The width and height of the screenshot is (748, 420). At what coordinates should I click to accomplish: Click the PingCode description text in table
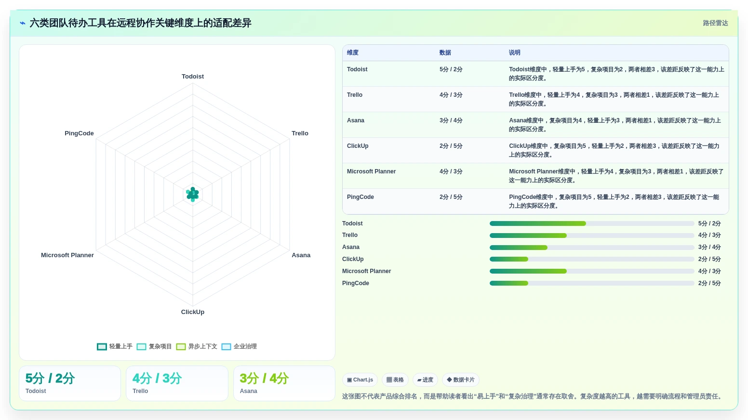tap(614, 201)
